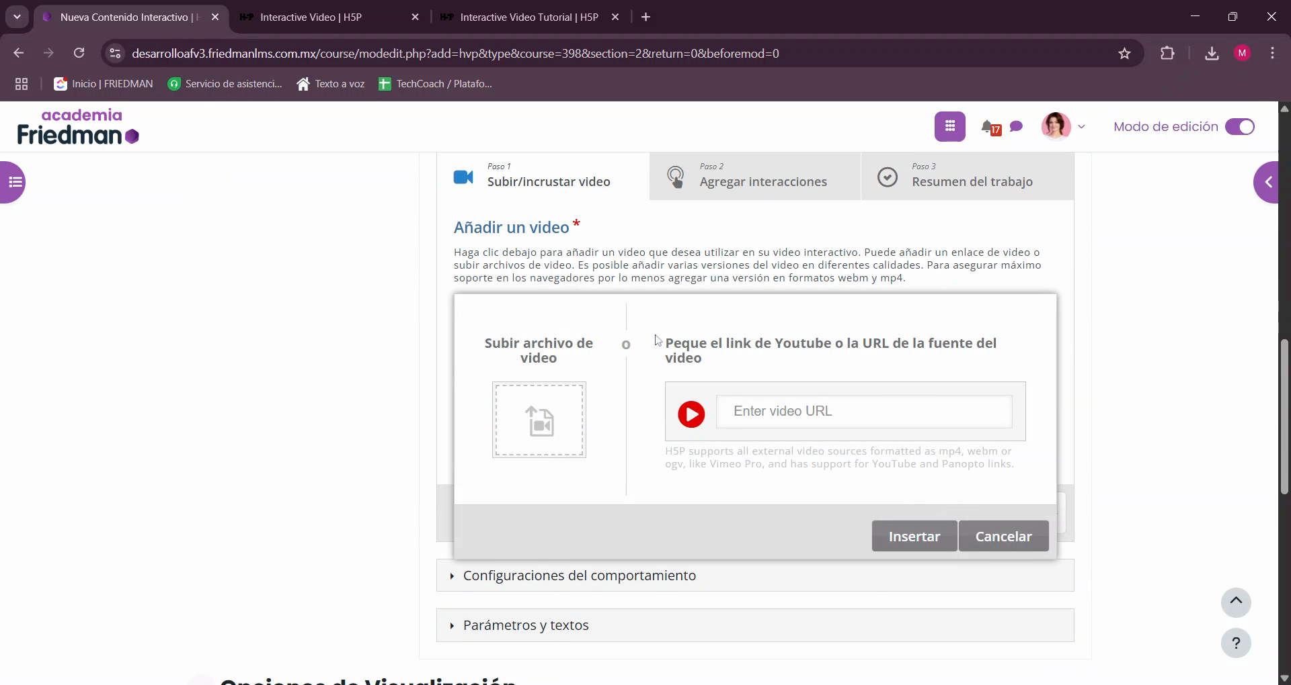Go forward in browser history
This screenshot has height=685, width=1291.
coord(48,53)
